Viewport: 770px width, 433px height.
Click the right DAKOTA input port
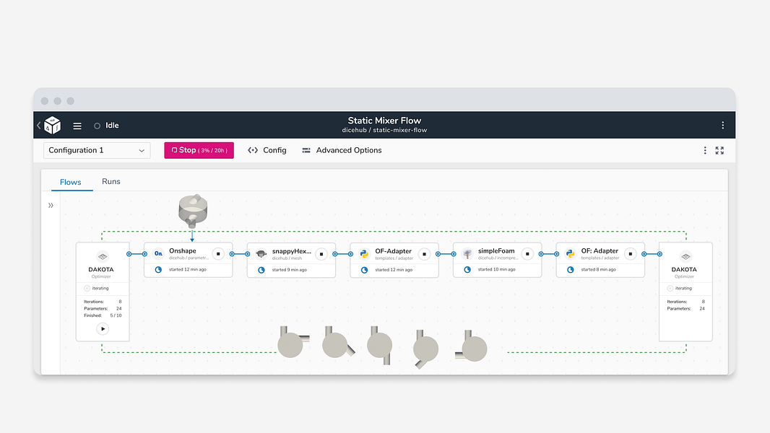point(659,254)
